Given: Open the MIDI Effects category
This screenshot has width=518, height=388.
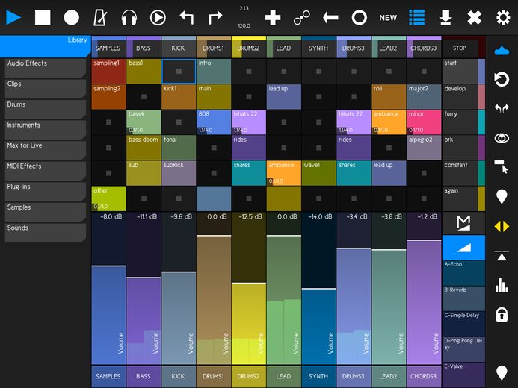Looking at the screenshot, I should [x=46, y=171].
